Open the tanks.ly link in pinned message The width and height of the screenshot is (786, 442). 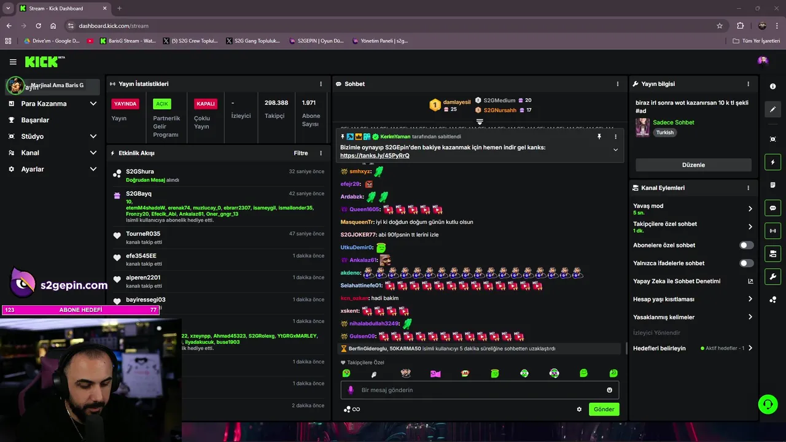pos(375,156)
